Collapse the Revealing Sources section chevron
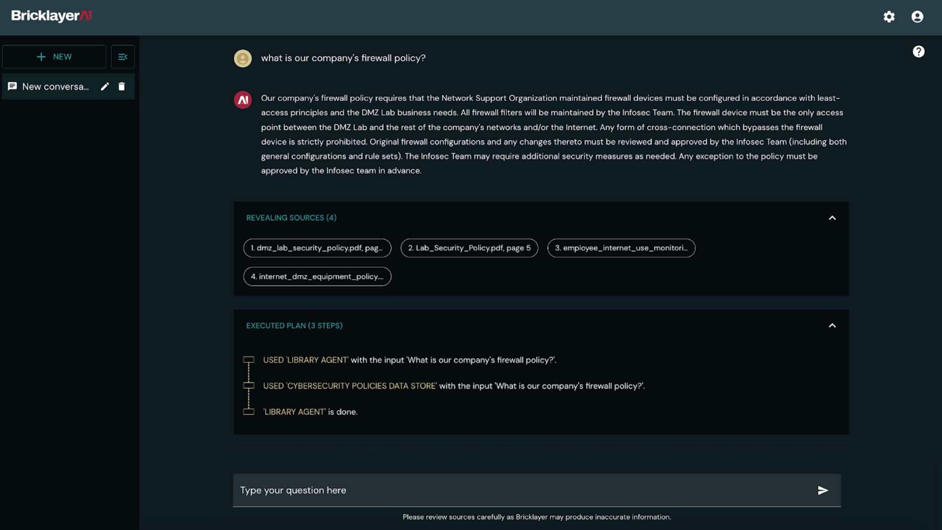 pyautogui.click(x=832, y=218)
